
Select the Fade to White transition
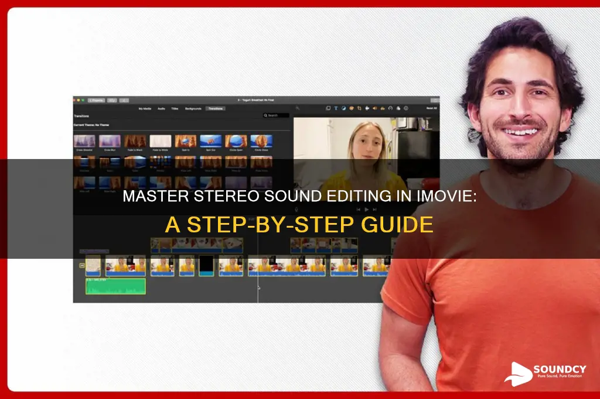click(161, 141)
